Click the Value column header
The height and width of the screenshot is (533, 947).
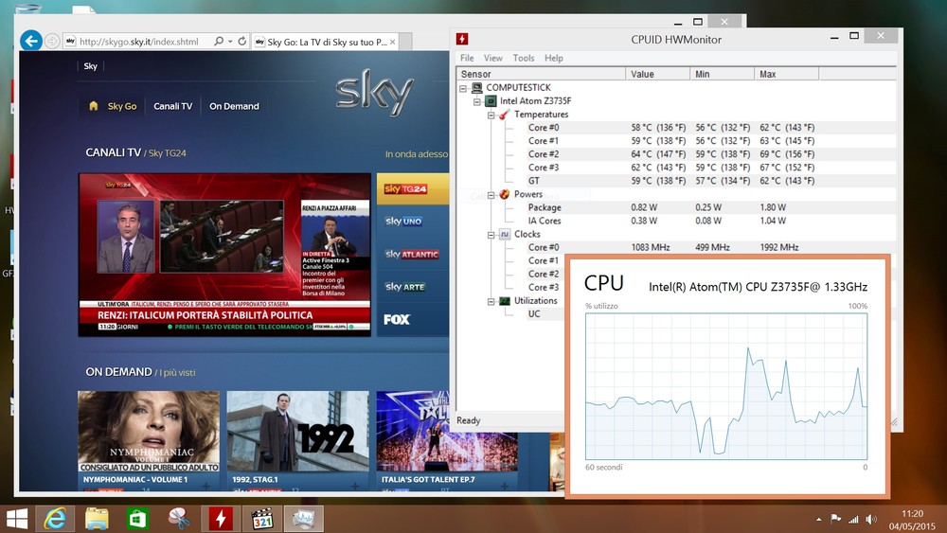tap(658, 74)
